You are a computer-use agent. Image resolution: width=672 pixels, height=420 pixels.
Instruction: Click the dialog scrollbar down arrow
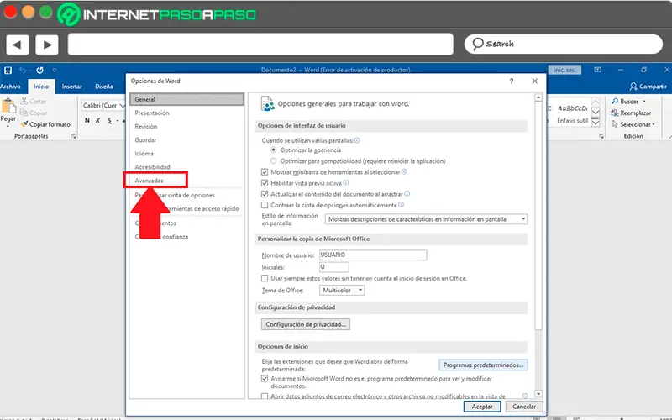click(x=538, y=394)
